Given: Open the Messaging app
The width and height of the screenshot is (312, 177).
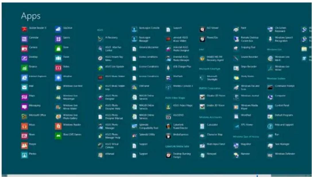Looking at the screenshot, I should coord(31,107).
